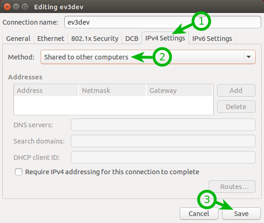Open the 802.1x Security tab
The image size is (264, 223).
click(x=95, y=39)
